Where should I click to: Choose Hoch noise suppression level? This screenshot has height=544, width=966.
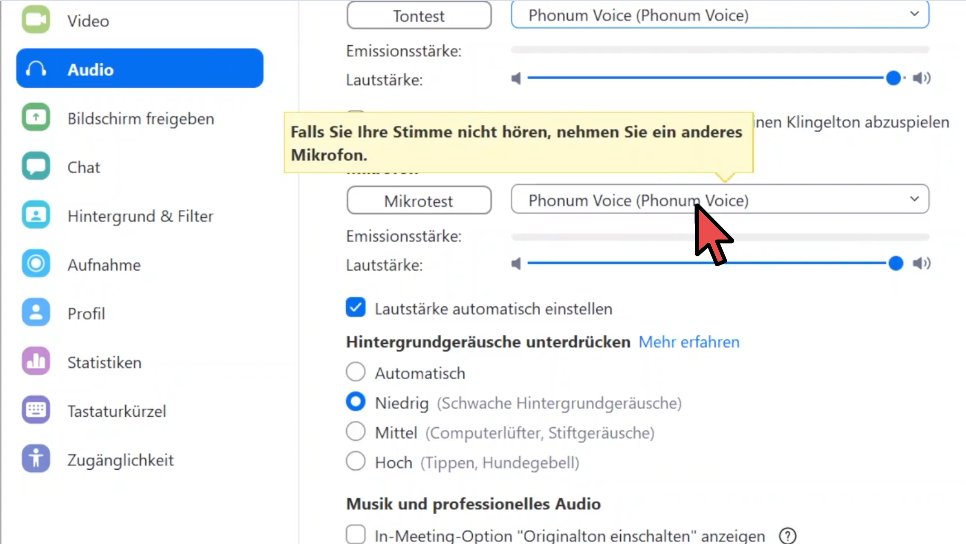pos(356,462)
